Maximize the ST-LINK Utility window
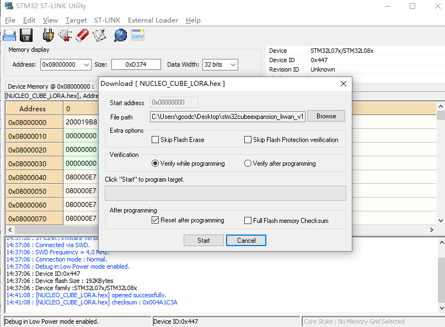 tap(412, 6)
